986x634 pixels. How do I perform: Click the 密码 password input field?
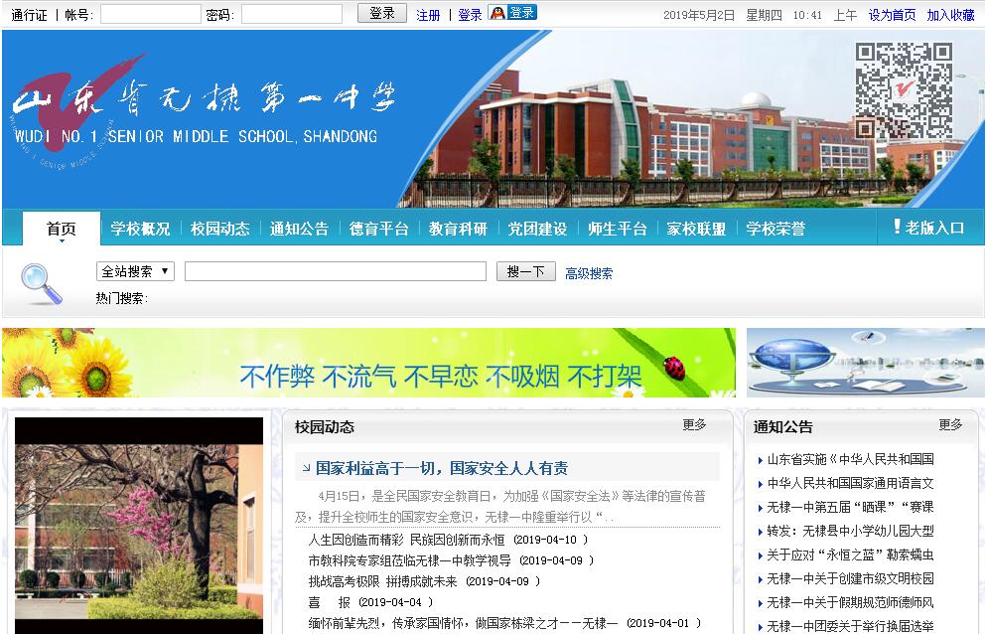tap(291, 14)
